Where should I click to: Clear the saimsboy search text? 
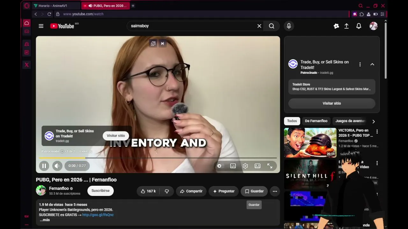[x=259, y=26]
